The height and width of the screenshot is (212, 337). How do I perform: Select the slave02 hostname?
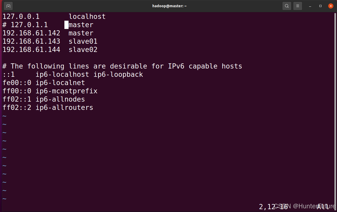83,50
